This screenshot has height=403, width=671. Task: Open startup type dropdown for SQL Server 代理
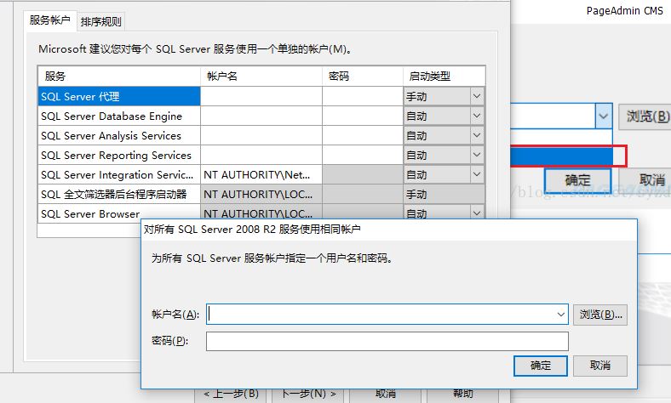point(477,97)
